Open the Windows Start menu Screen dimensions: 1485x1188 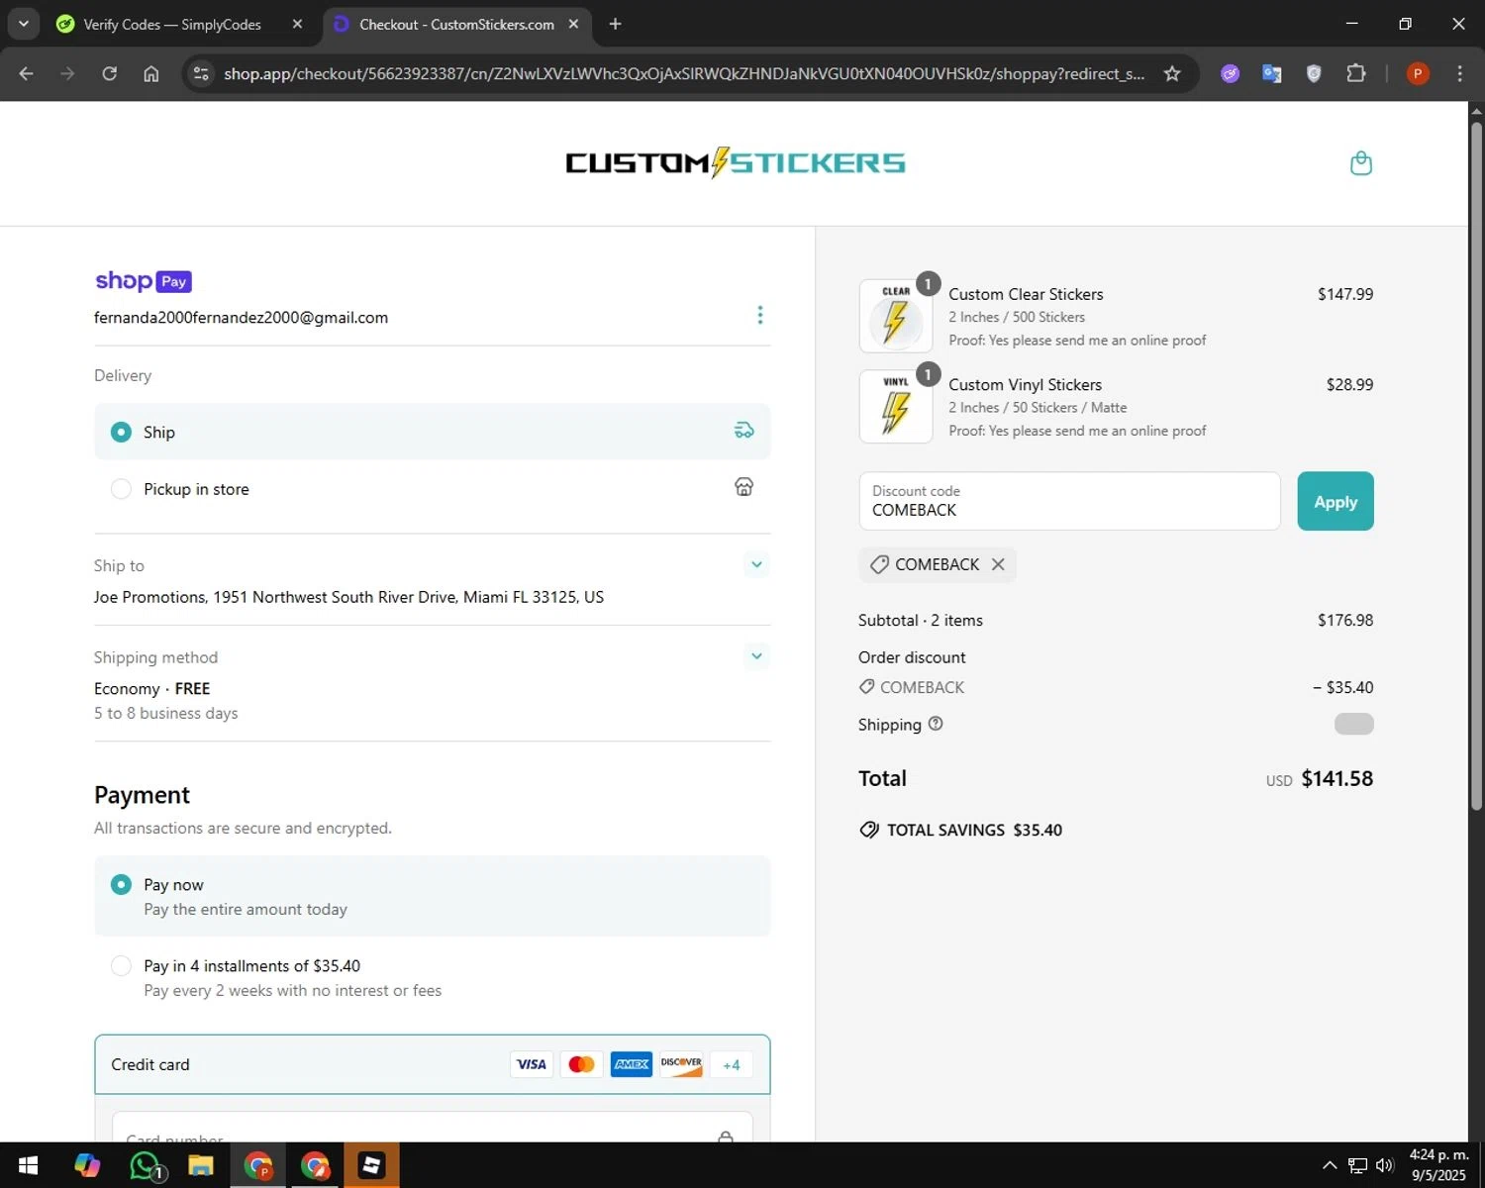[28, 1166]
